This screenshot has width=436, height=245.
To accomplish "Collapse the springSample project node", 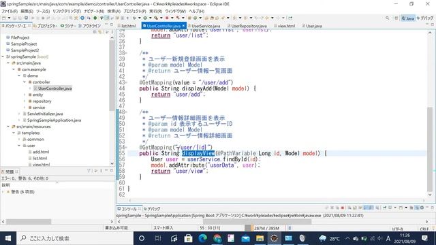I will click(x=3, y=56).
